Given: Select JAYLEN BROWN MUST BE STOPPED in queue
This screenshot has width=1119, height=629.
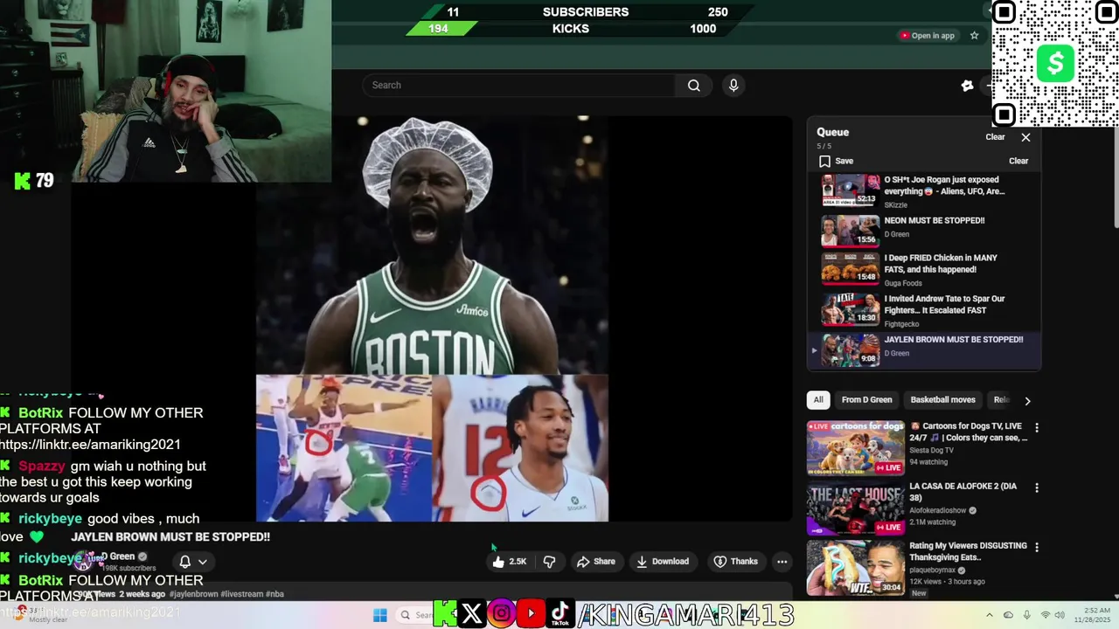Looking at the screenshot, I should [x=923, y=350].
